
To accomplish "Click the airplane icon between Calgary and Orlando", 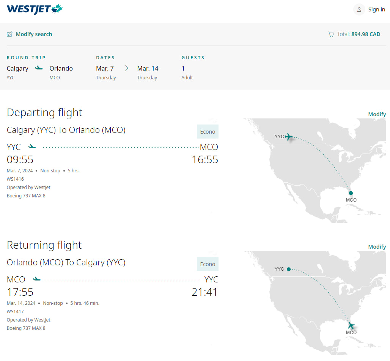I will [39, 67].
